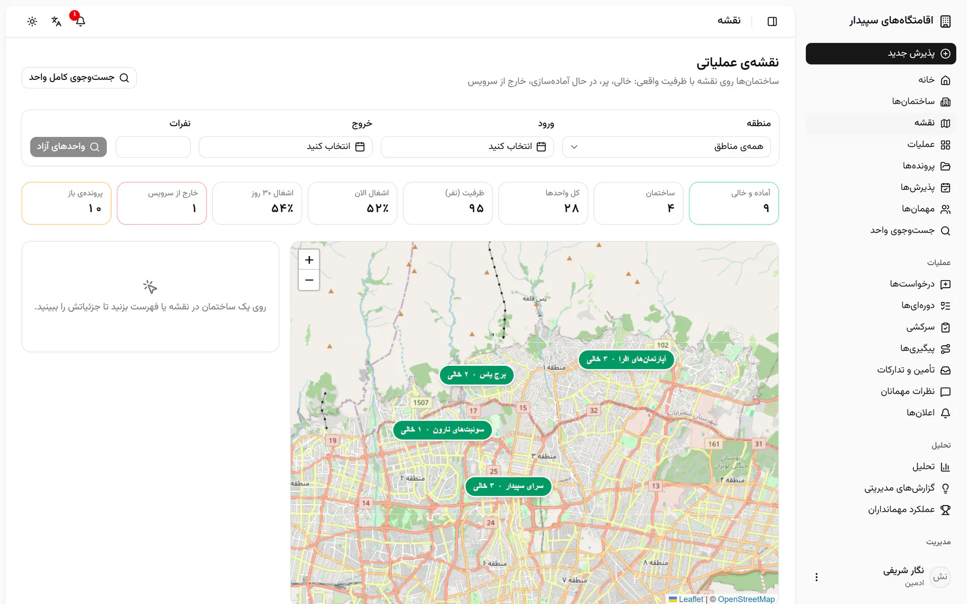Click the تحلیل chart icon
Viewport: 967px width, 604px height.
pos(945,467)
